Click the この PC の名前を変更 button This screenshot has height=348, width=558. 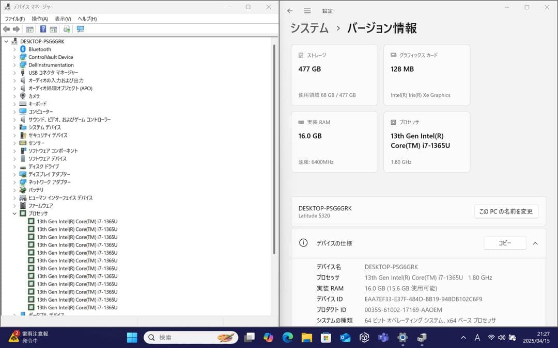(506, 211)
